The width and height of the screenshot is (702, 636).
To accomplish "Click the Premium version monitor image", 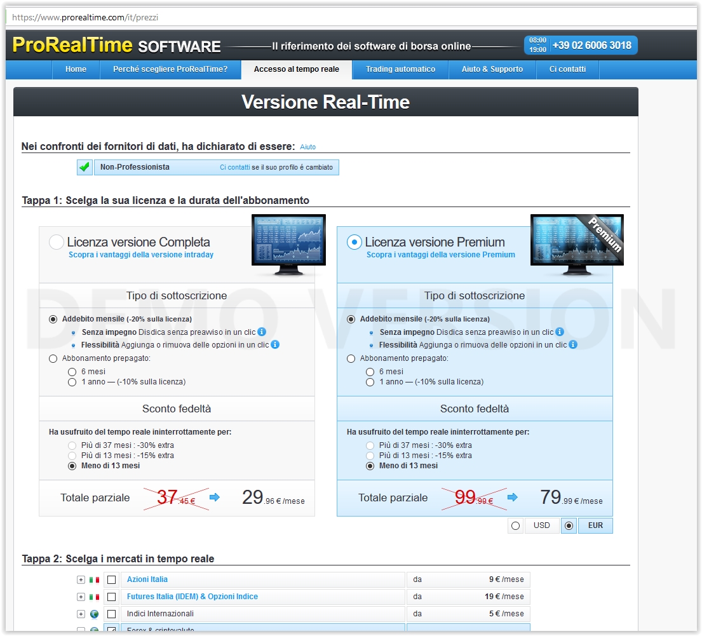I will pos(577,245).
